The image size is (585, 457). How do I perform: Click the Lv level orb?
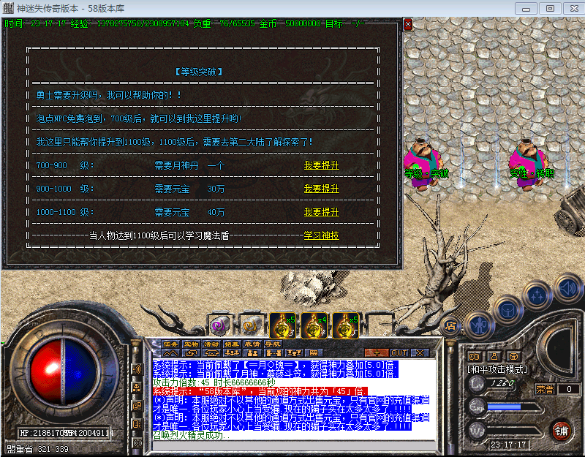pyautogui.click(x=477, y=383)
